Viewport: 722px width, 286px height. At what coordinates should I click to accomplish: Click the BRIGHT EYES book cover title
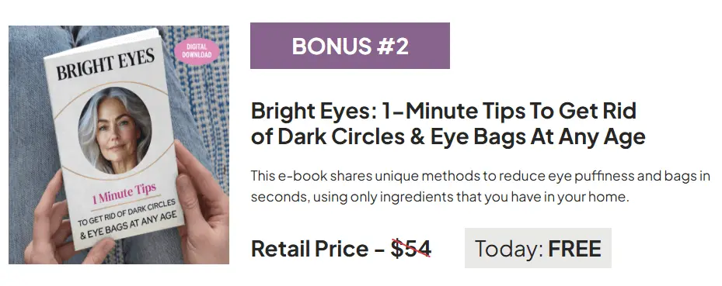click(x=106, y=64)
